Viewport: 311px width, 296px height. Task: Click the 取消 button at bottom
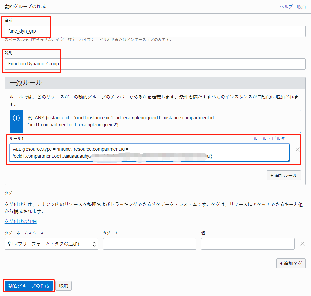(x=64, y=286)
